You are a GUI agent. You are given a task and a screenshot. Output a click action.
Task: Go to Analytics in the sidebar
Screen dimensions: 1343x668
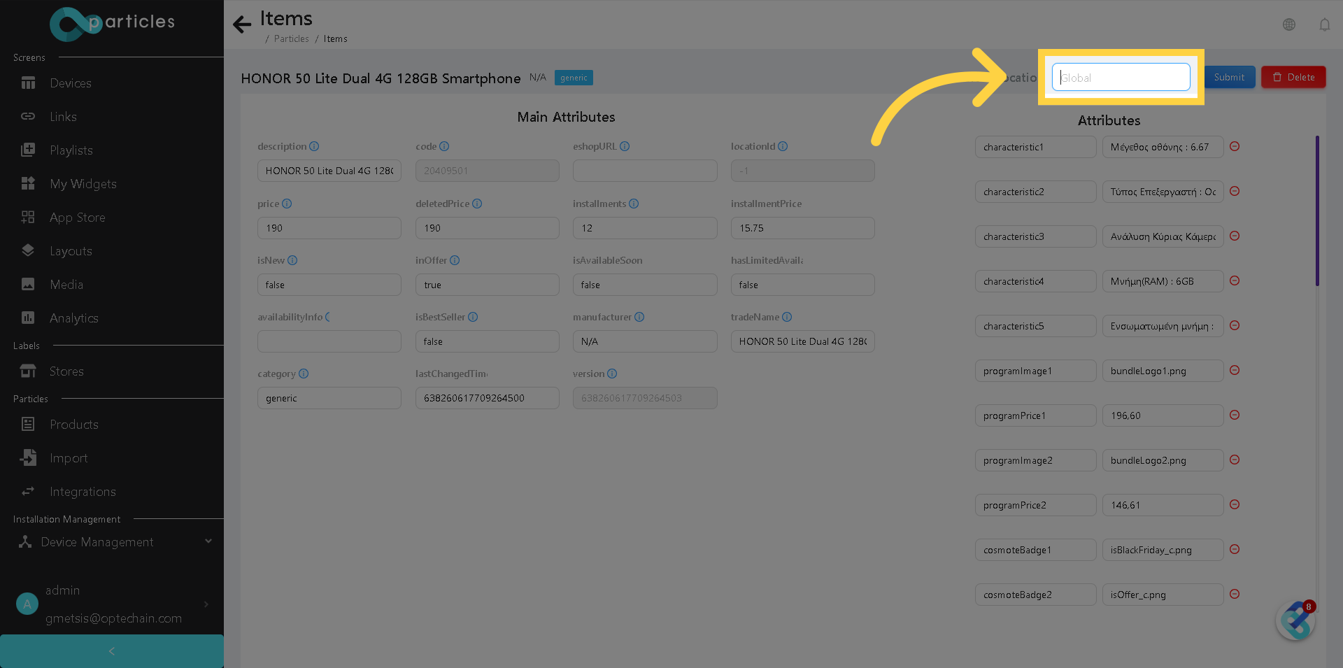click(x=73, y=318)
